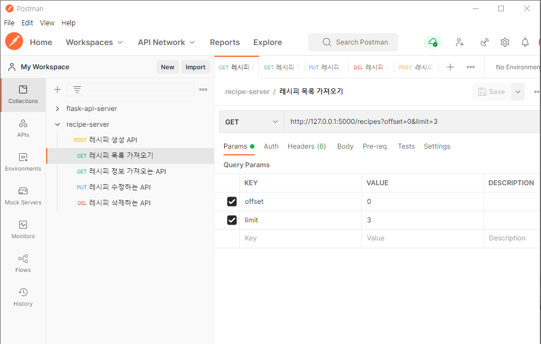Image resolution: width=541 pixels, height=344 pixels.
Task: Add a new request tab
Action: tap(450, 67)
